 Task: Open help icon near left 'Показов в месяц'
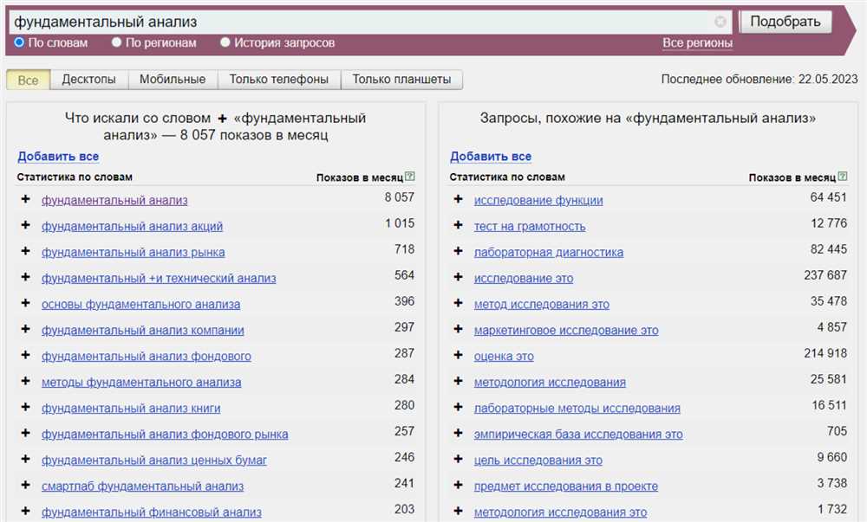click(410, 177)
